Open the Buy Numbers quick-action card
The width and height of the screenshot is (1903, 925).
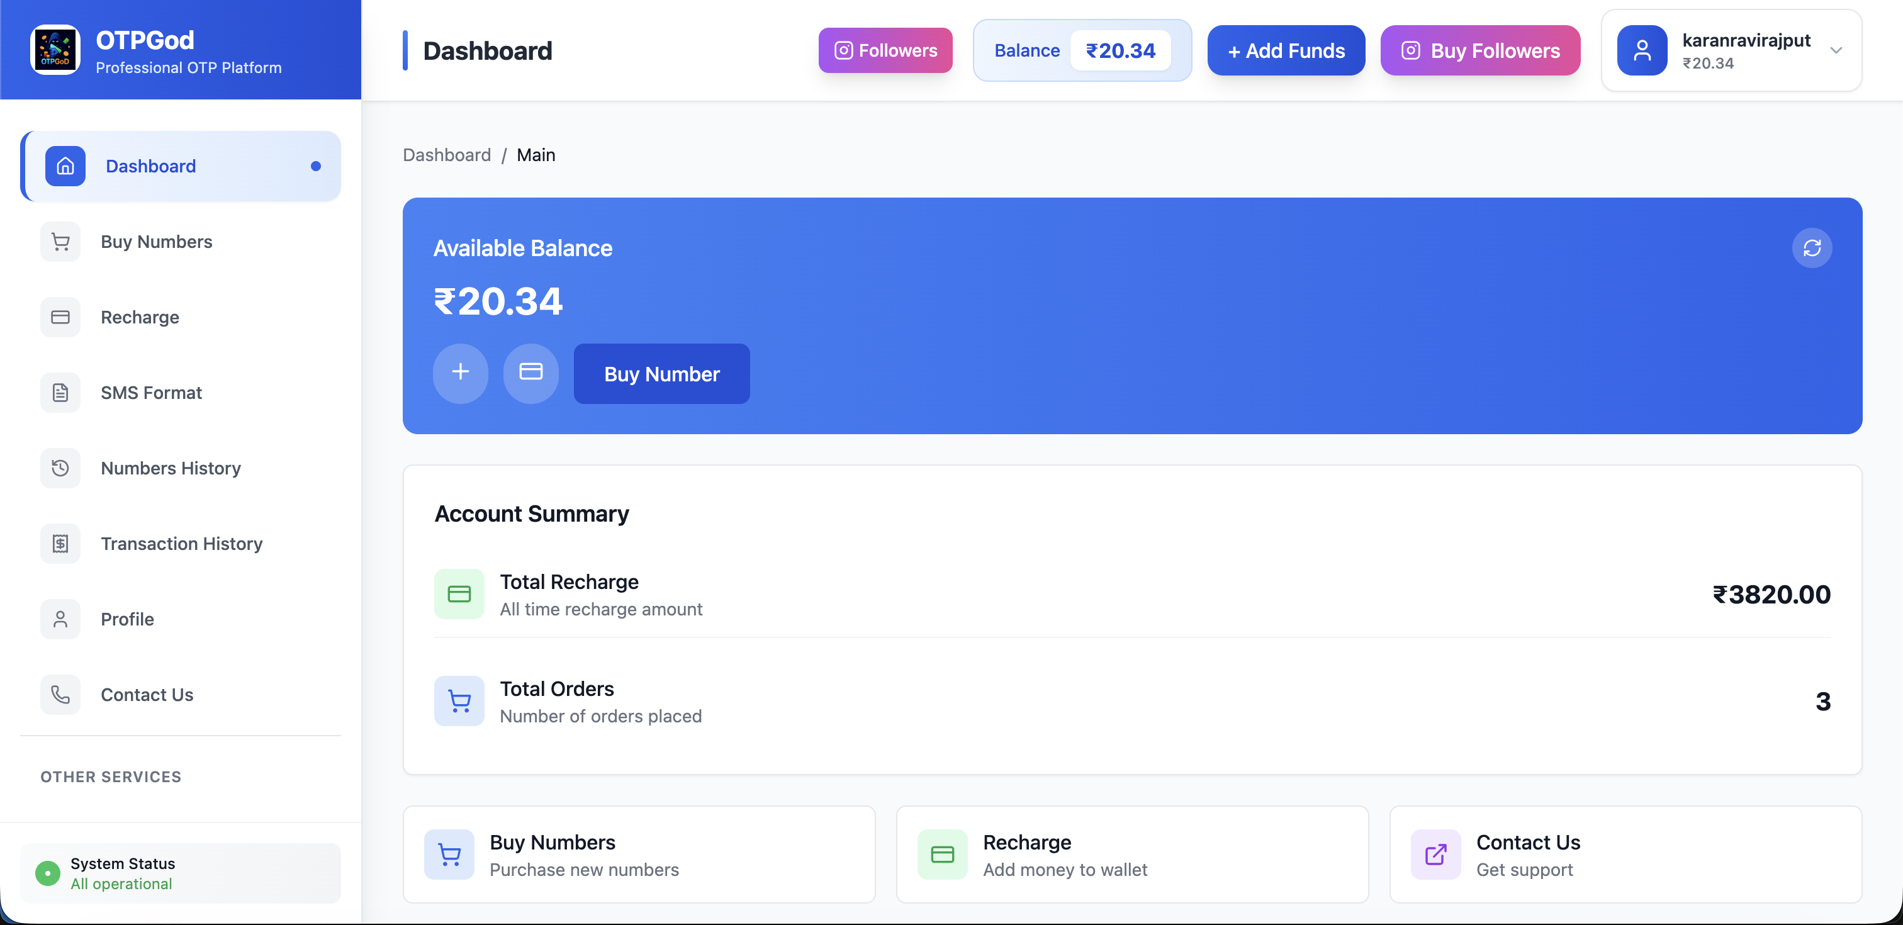click(639, 854)
